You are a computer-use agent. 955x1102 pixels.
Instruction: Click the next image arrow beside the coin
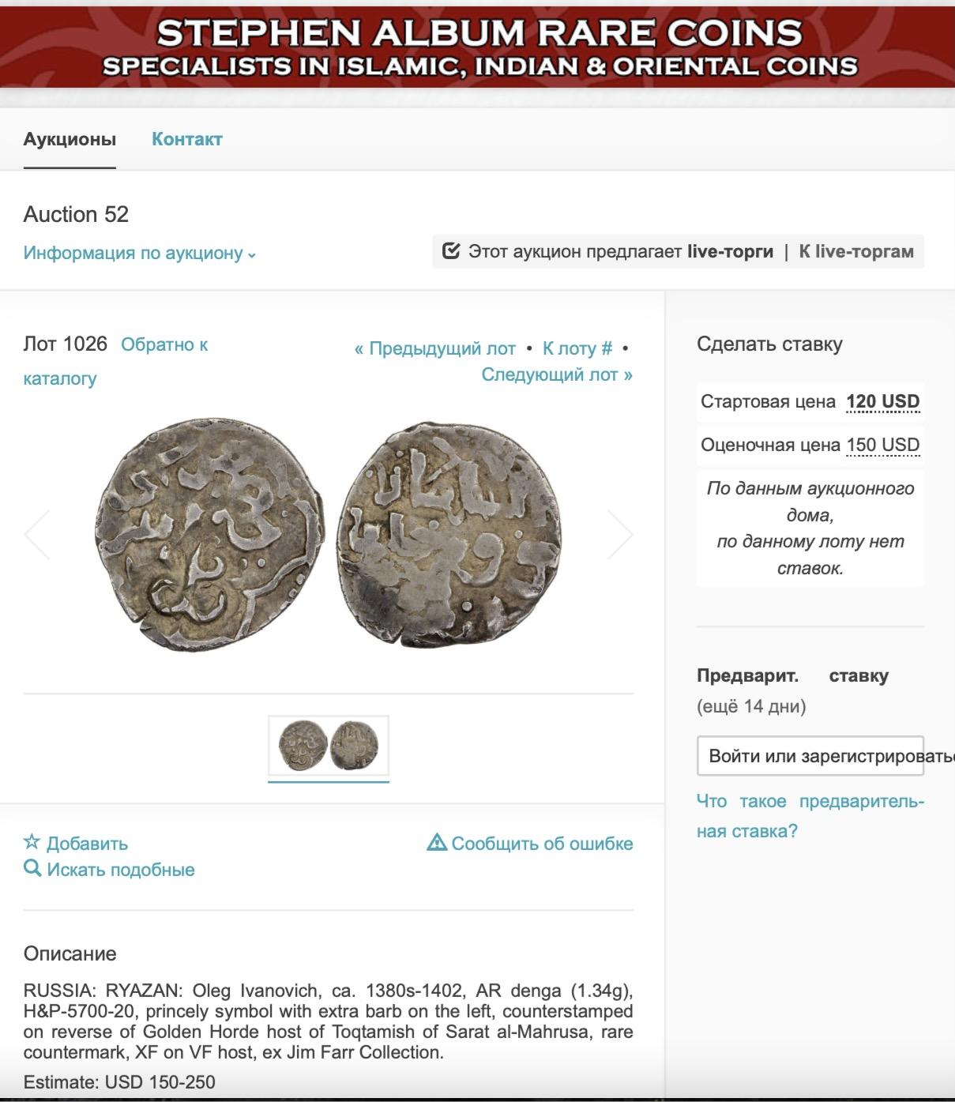[x=620, y=535]
